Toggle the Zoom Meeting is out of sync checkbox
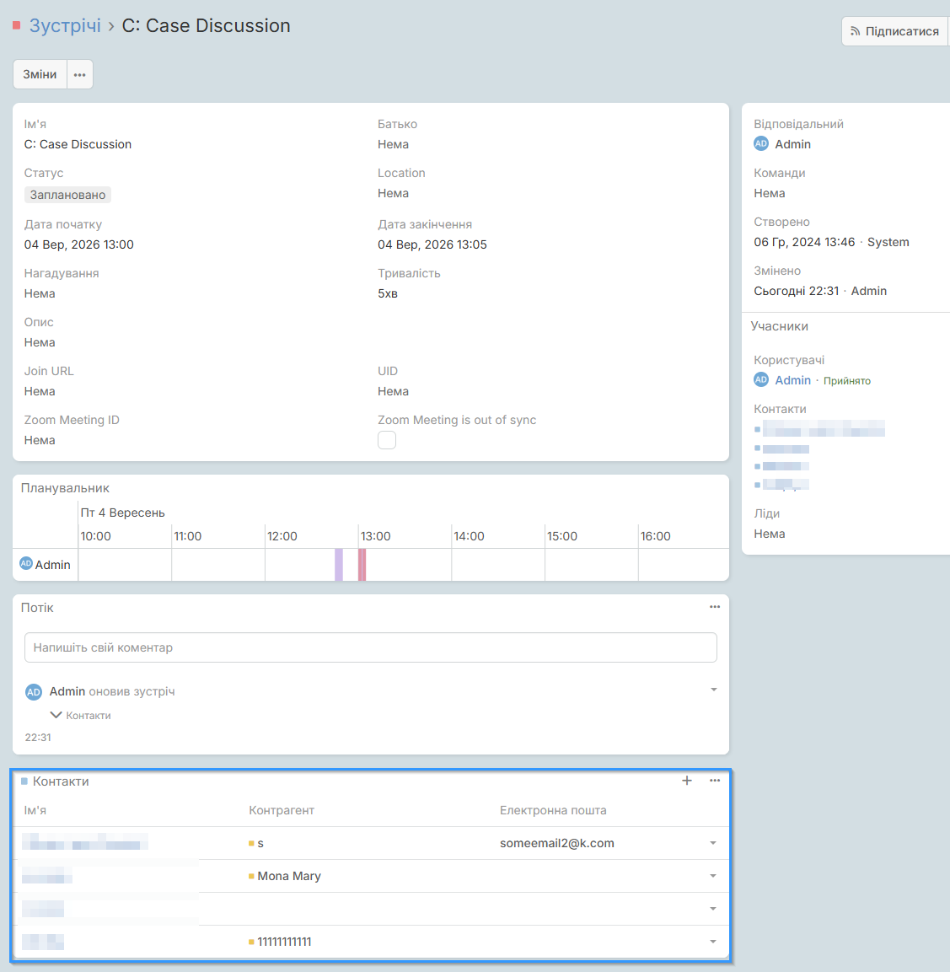 pyautogui.click(x=387, y=440)
